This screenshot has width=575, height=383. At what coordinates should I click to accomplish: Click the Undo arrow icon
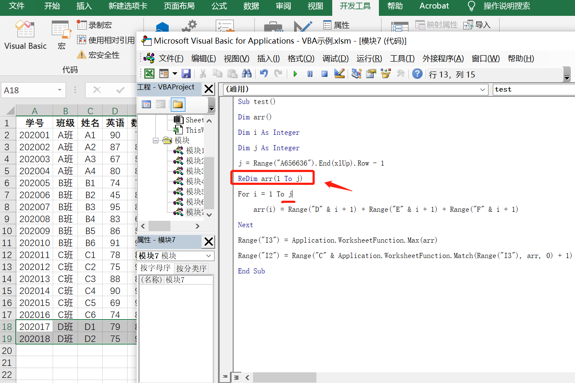pos(264,74)
